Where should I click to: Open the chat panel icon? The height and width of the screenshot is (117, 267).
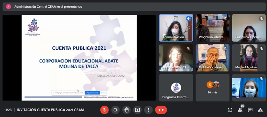point(250,110)
